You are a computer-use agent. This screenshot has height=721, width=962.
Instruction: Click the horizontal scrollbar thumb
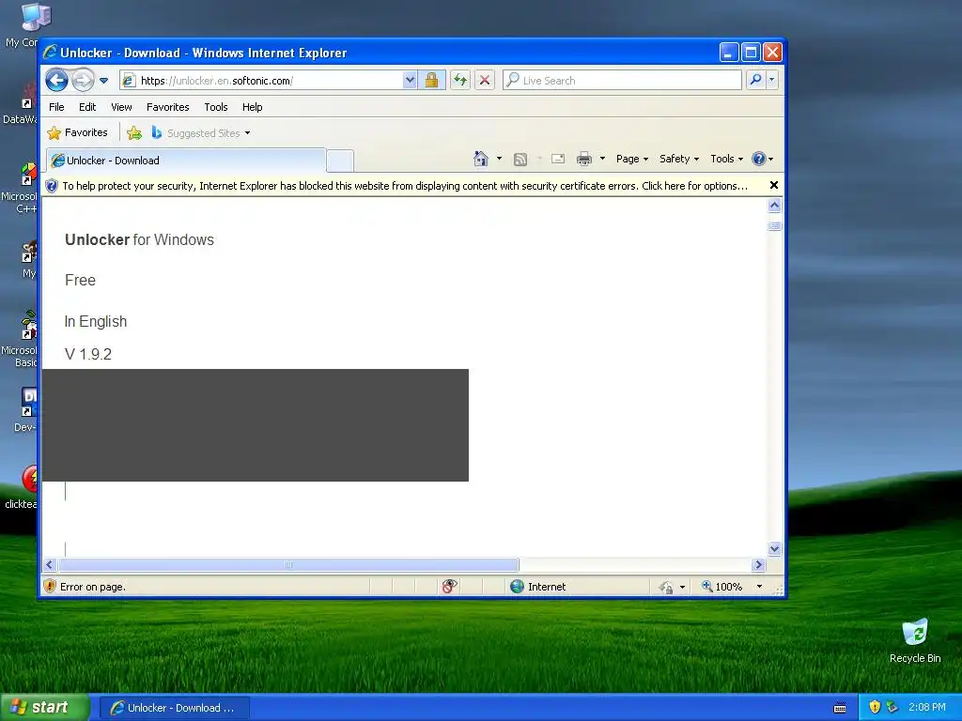point(288,564)
